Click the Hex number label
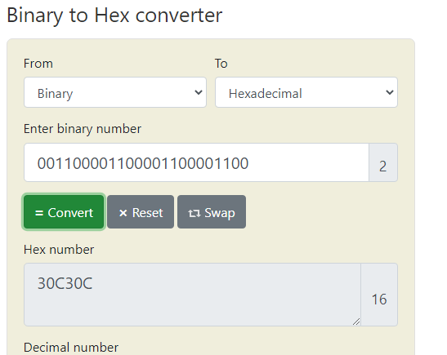Viewport: 447px width, 355px height. [x=59, y=250]
